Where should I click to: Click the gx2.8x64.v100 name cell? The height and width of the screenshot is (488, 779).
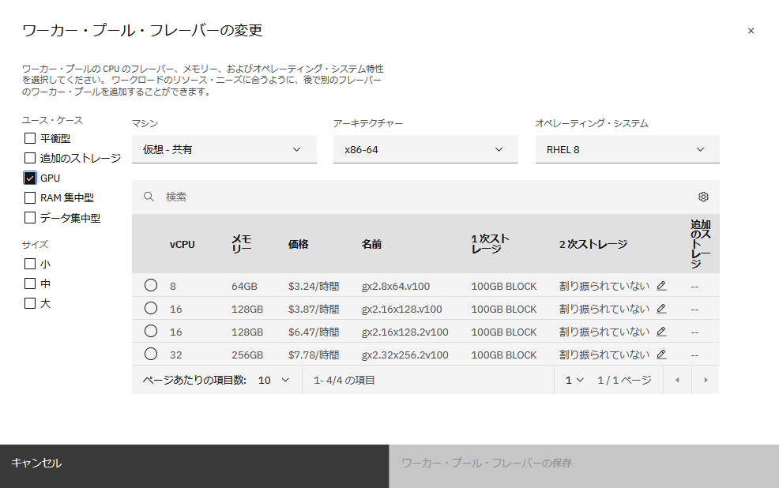coord(396,287)
